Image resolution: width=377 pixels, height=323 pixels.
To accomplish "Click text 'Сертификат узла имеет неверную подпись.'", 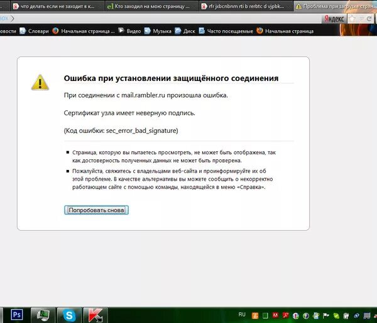I will (x=129, y=113).
